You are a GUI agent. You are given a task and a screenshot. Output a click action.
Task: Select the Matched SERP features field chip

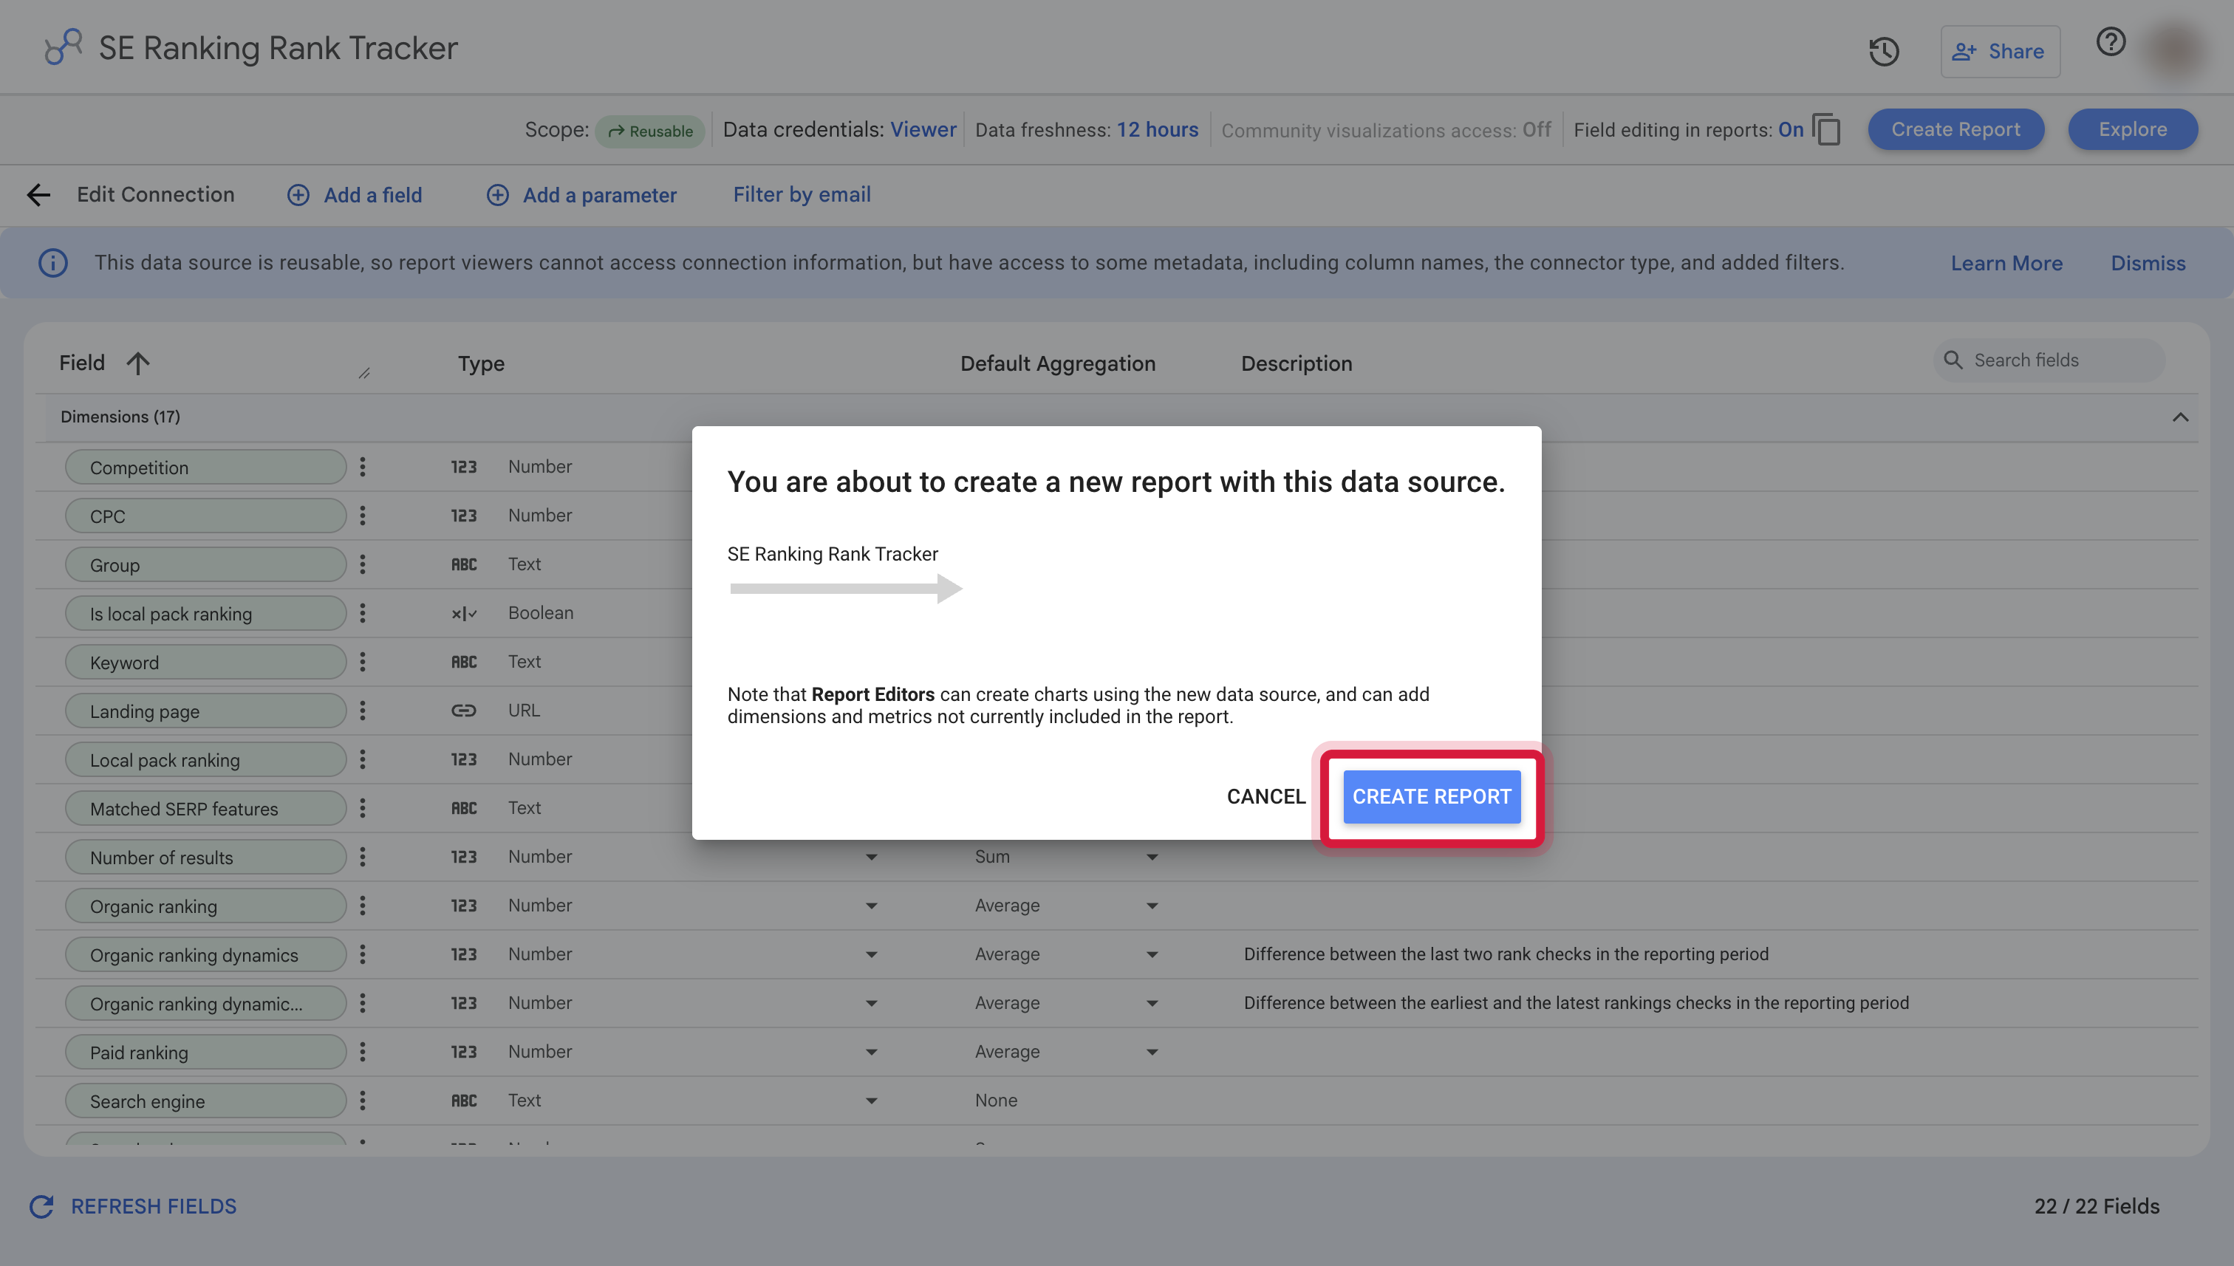[205, 809]
